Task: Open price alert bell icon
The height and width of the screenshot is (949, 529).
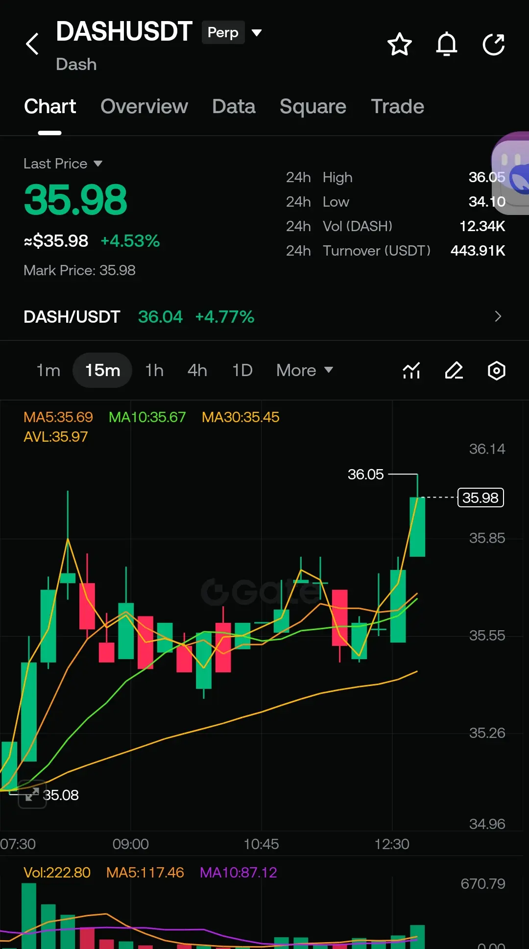Action: click(446, 45)
